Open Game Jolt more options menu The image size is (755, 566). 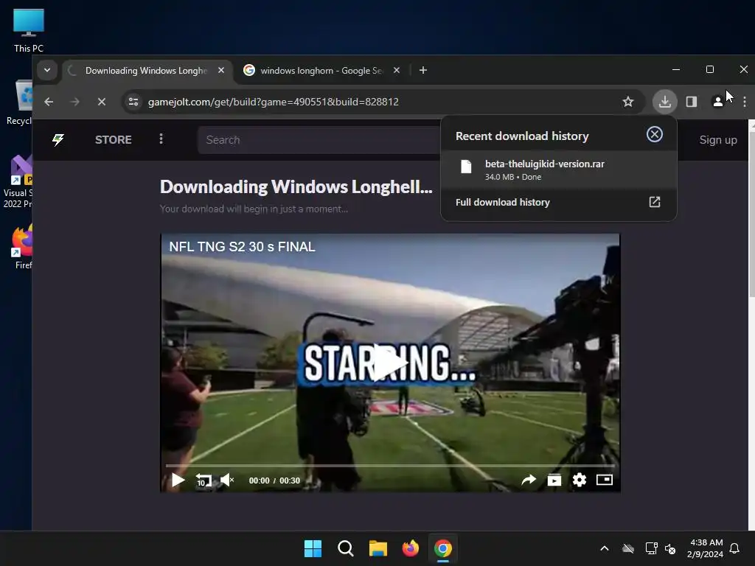[x=161, y=139]
